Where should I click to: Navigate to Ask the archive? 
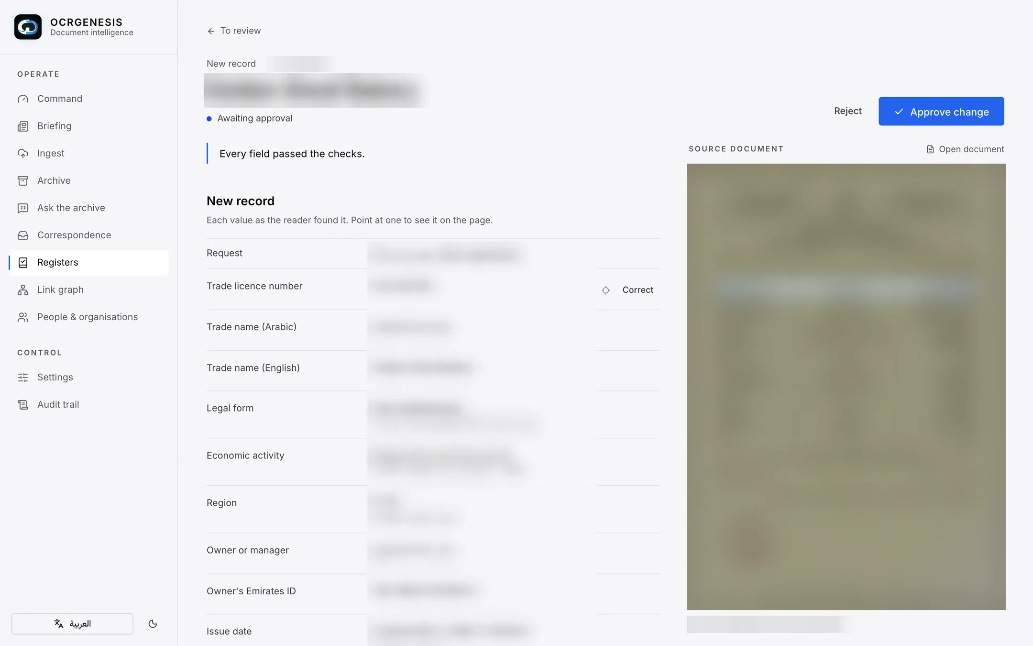tap(88, 208)
